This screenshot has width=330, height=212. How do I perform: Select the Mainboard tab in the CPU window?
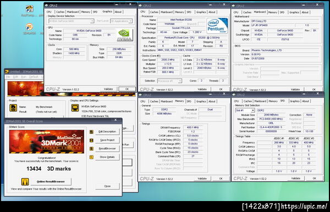coord(167,12)
